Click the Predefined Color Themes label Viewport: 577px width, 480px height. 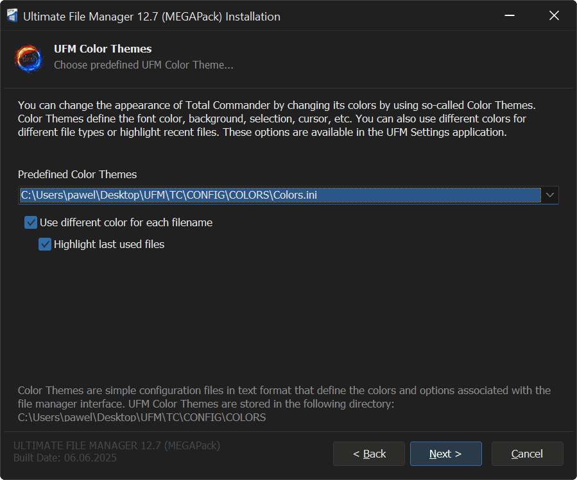(77, 174)
